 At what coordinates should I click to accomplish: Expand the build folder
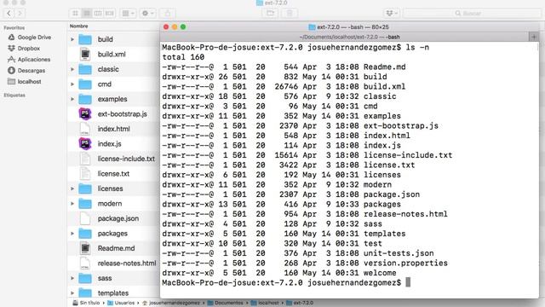[72, 39]
